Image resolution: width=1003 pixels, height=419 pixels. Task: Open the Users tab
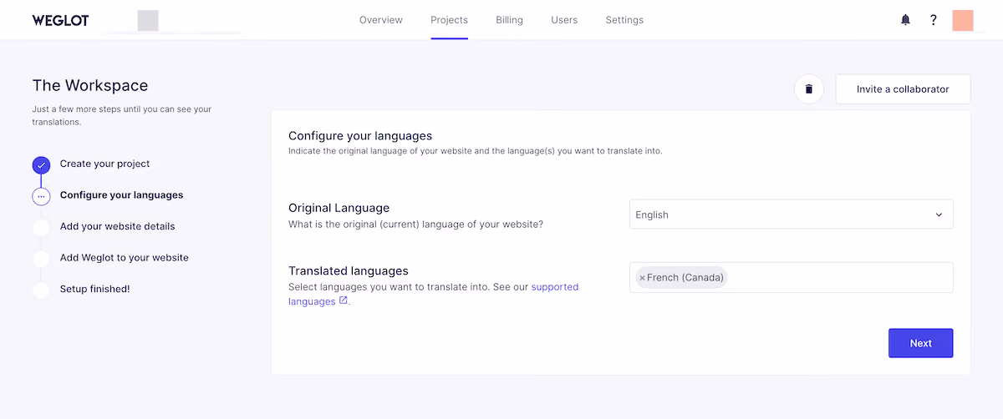564,20
